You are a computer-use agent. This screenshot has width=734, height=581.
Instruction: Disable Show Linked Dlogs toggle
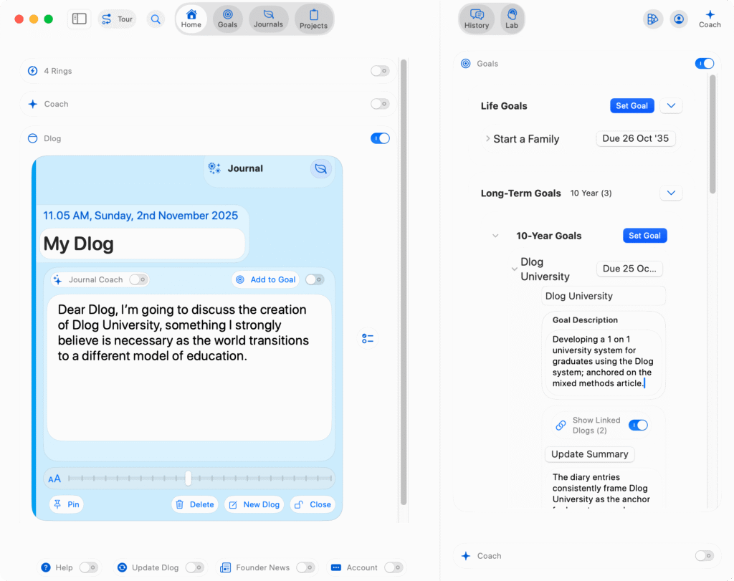tap(638, 426)
